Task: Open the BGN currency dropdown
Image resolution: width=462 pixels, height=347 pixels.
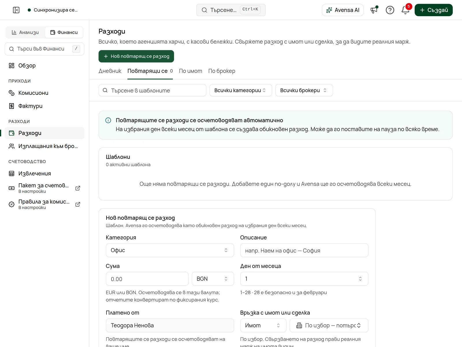Action: coord(213,279)
